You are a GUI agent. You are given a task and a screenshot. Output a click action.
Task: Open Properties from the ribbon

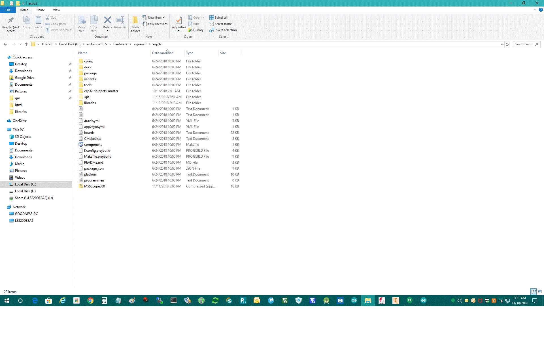point(178,24)
